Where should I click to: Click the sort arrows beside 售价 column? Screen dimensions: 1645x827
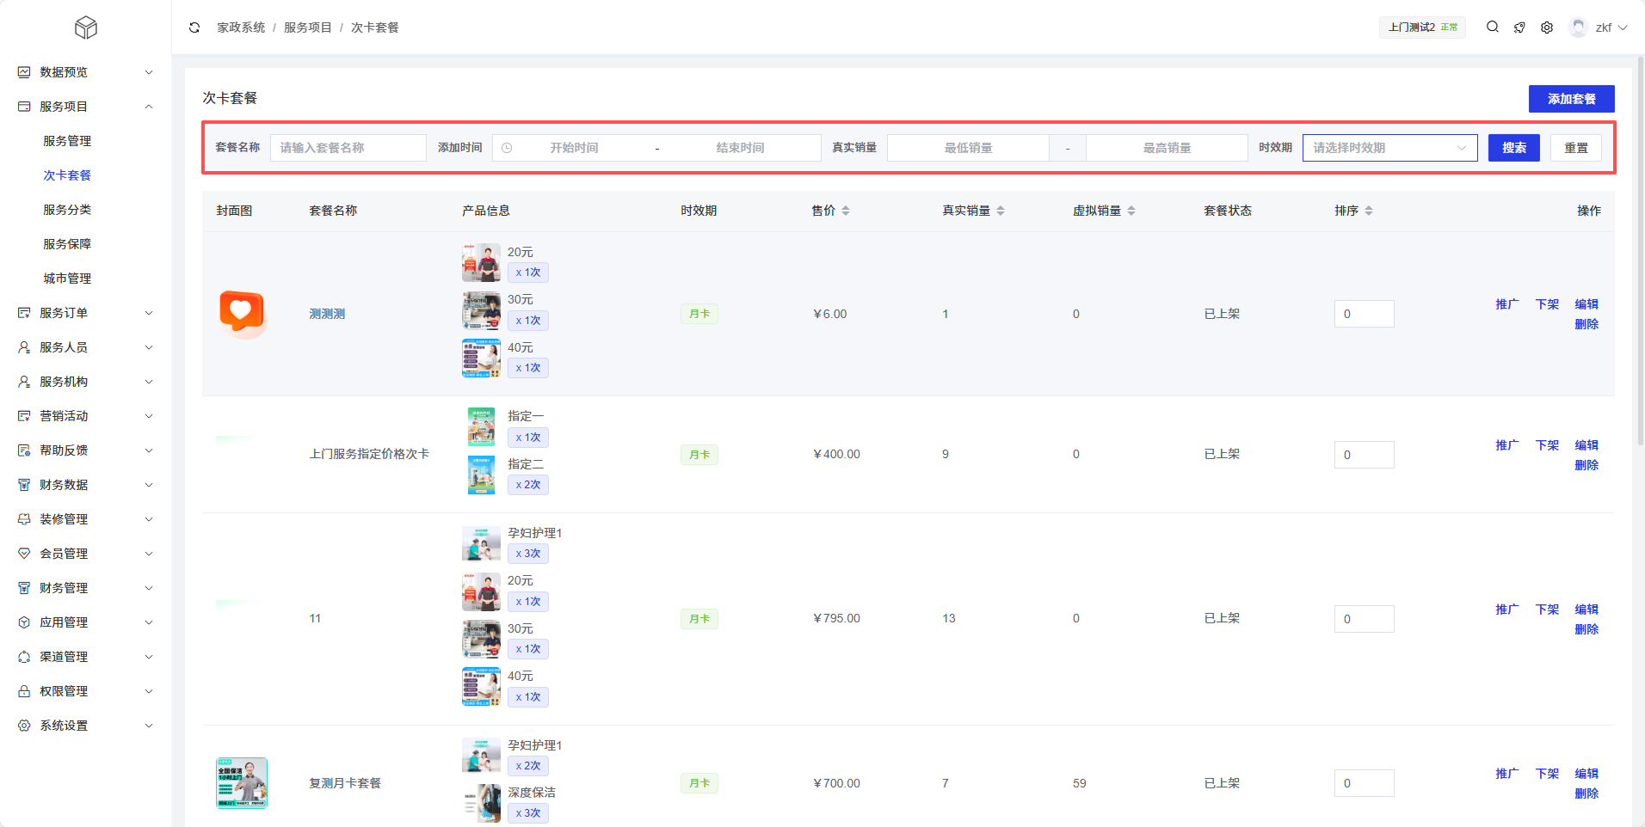pyautogui.click(x=846, y=211)
